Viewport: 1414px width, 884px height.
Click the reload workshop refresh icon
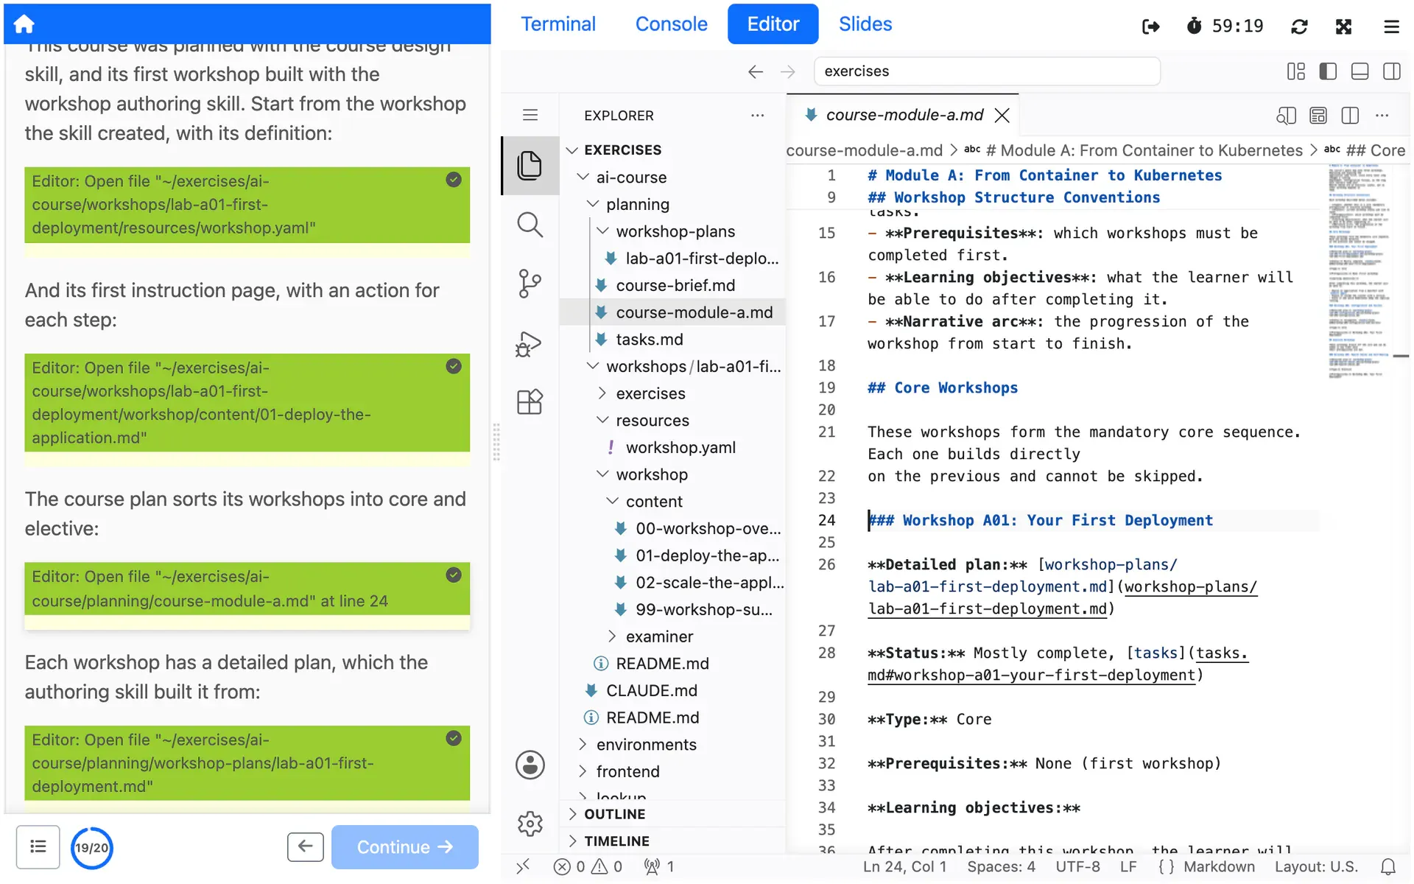pos(1299,27)
